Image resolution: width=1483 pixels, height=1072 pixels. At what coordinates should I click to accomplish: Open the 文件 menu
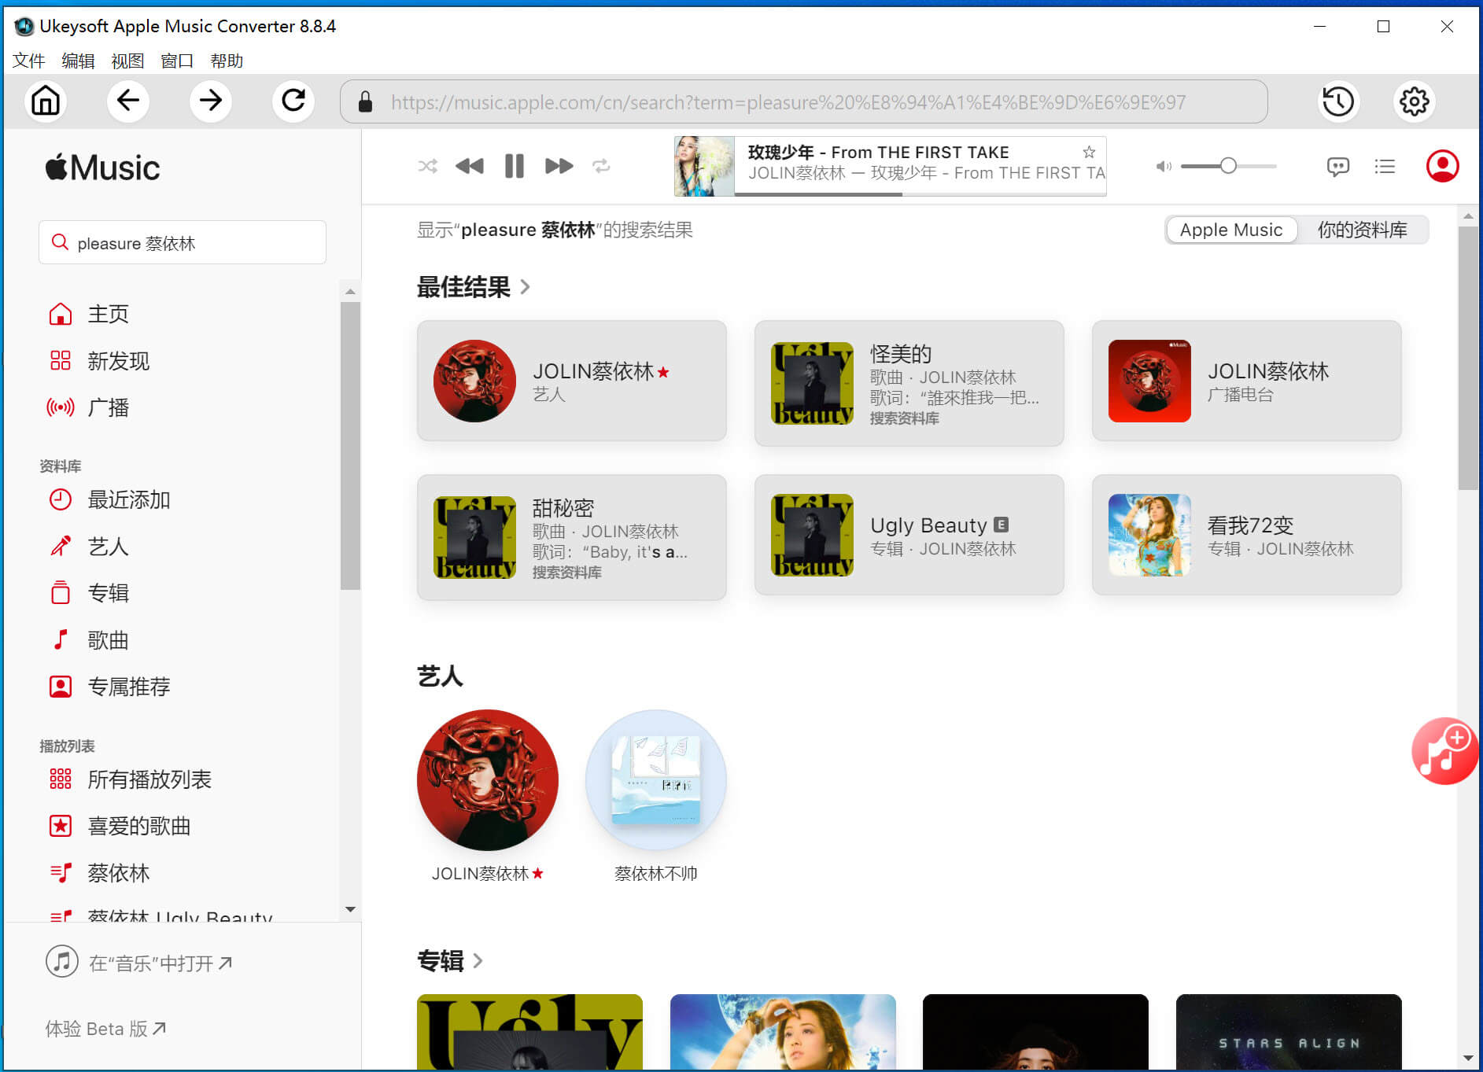(29, 61)
